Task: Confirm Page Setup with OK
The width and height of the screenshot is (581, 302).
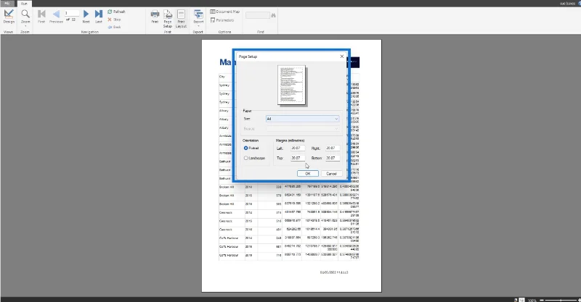Action: pyautogui.click(x=307, y=174)
